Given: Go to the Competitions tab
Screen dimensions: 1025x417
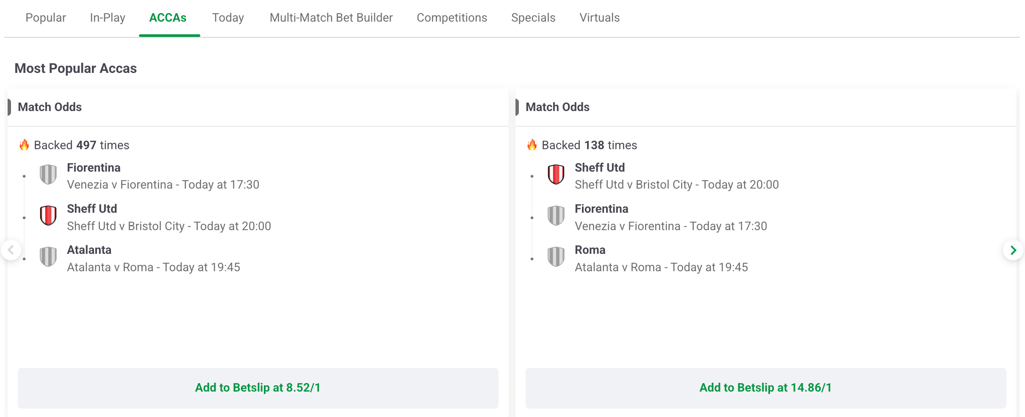Looking at the screenshot, I should (452, 18).
